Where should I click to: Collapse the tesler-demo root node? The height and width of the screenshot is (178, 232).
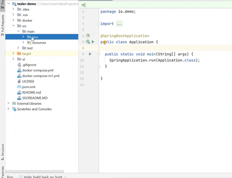coord(9,3)
